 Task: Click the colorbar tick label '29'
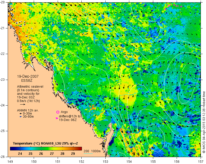73,153
